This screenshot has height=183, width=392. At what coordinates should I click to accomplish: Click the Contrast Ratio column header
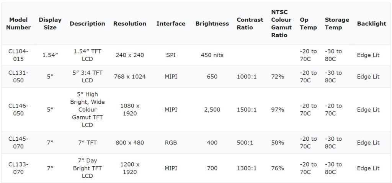pyautogui.click(x=250, y=24)
